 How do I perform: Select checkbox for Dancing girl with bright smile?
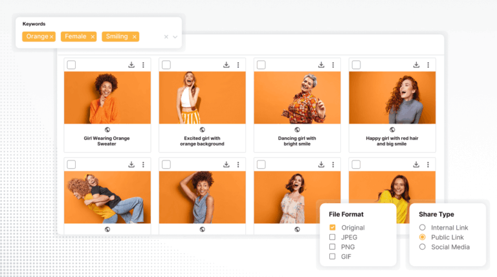coord(261,65)
